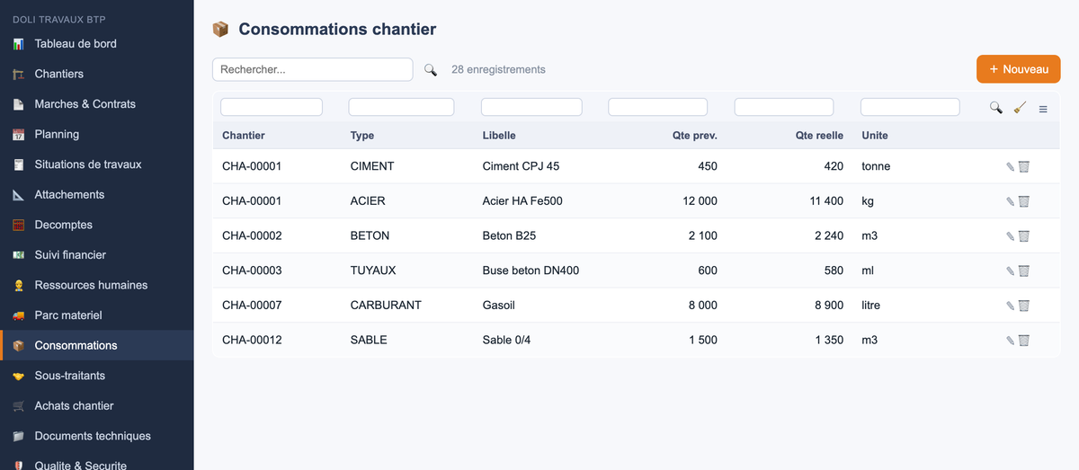This screenshot has width=1079, height=470.
Task: Focus the Unite column filter field
Action: point(910,107)
